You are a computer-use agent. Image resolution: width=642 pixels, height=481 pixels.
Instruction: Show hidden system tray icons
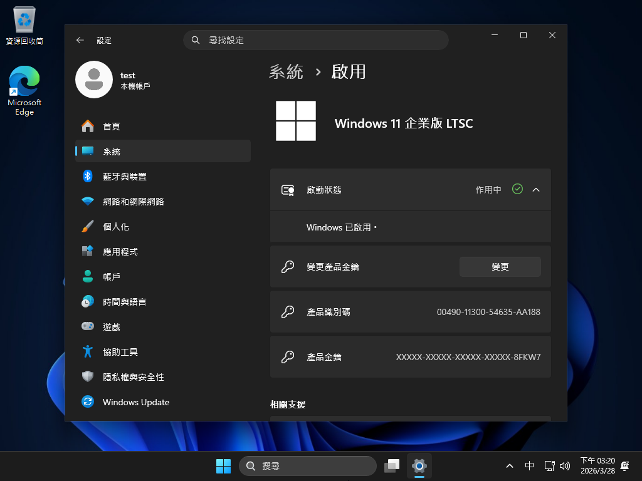pyautogui.click(x=510, y=466)
